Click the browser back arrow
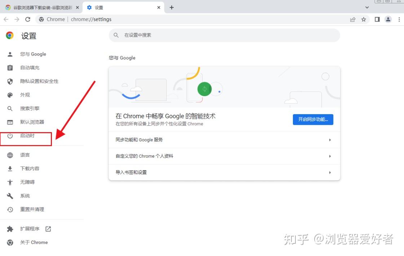Screen dimensions: 404x256 (x=6, y=19)
